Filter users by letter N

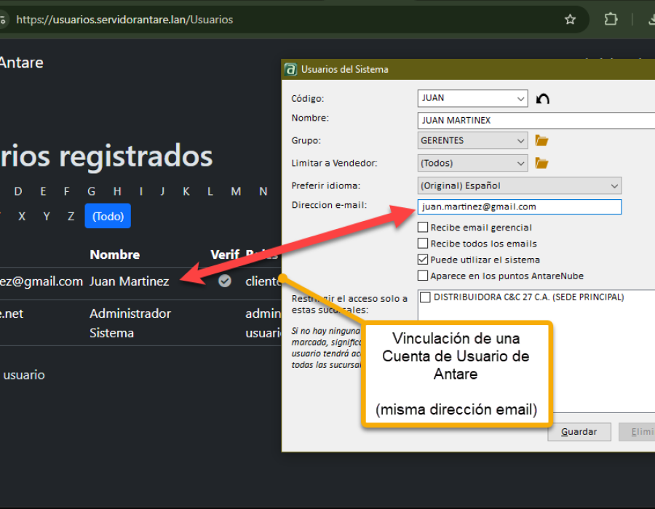pos(263,191)
